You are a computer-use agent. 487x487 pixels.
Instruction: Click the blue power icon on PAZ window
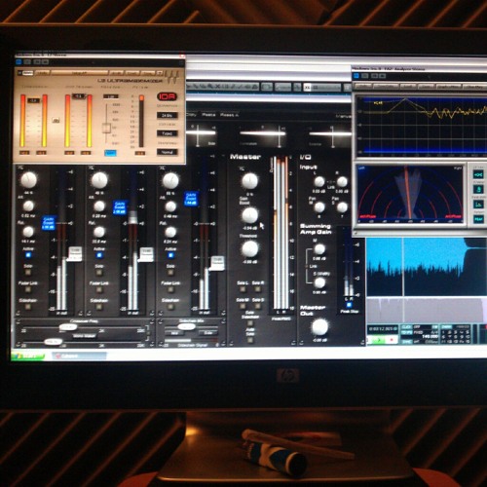coord(356,76)
